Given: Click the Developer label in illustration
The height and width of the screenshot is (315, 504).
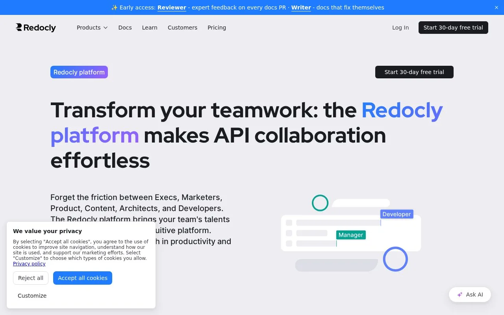Looking at the screenshot, I should tap(397, 214).
